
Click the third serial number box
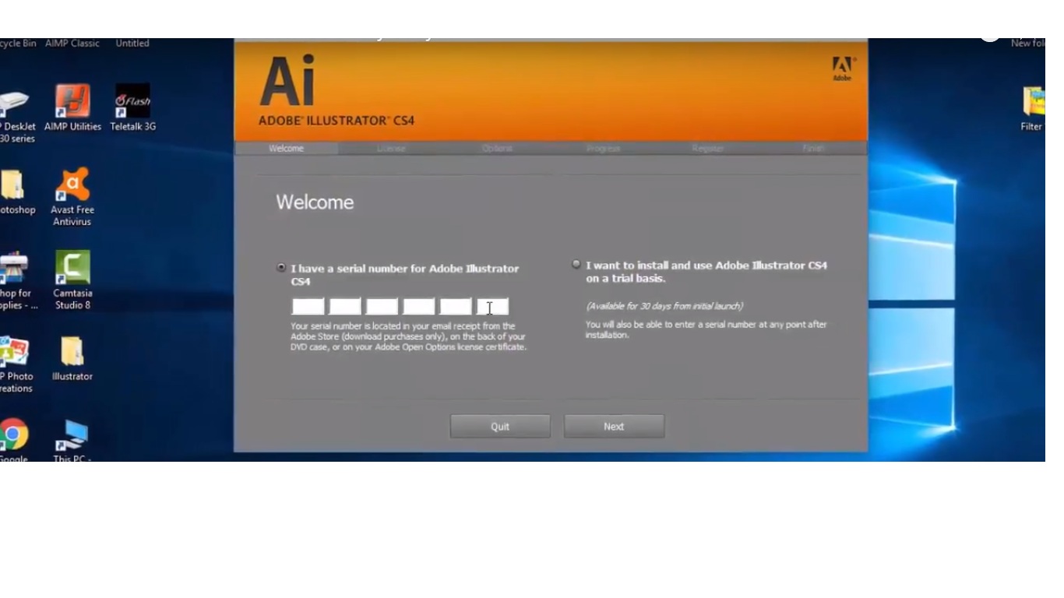pos(382,307)
